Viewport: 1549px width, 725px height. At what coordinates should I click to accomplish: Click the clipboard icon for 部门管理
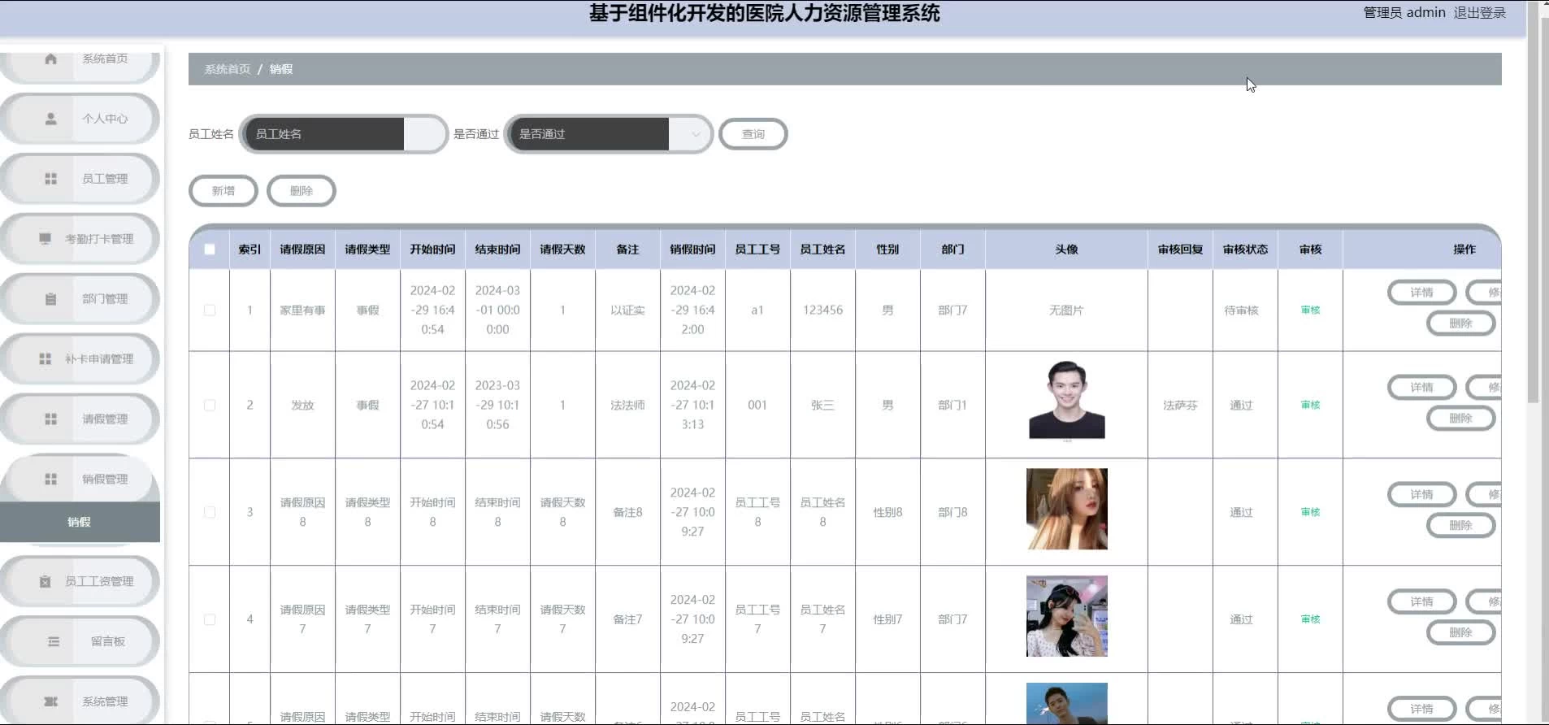click(50, 299)
